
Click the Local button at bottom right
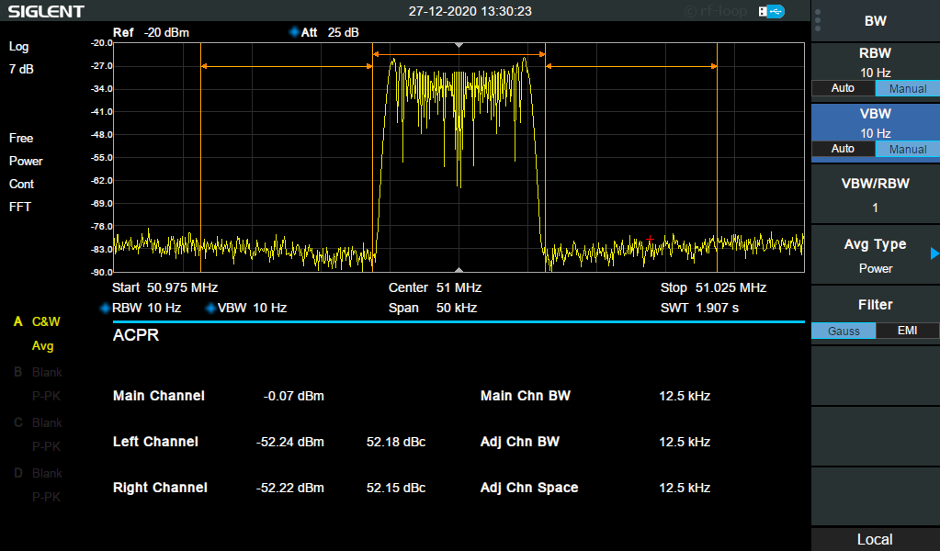point(876,539)
